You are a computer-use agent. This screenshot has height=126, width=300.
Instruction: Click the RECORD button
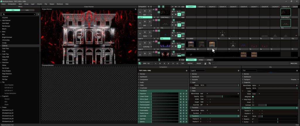click(x=294, y=63)
